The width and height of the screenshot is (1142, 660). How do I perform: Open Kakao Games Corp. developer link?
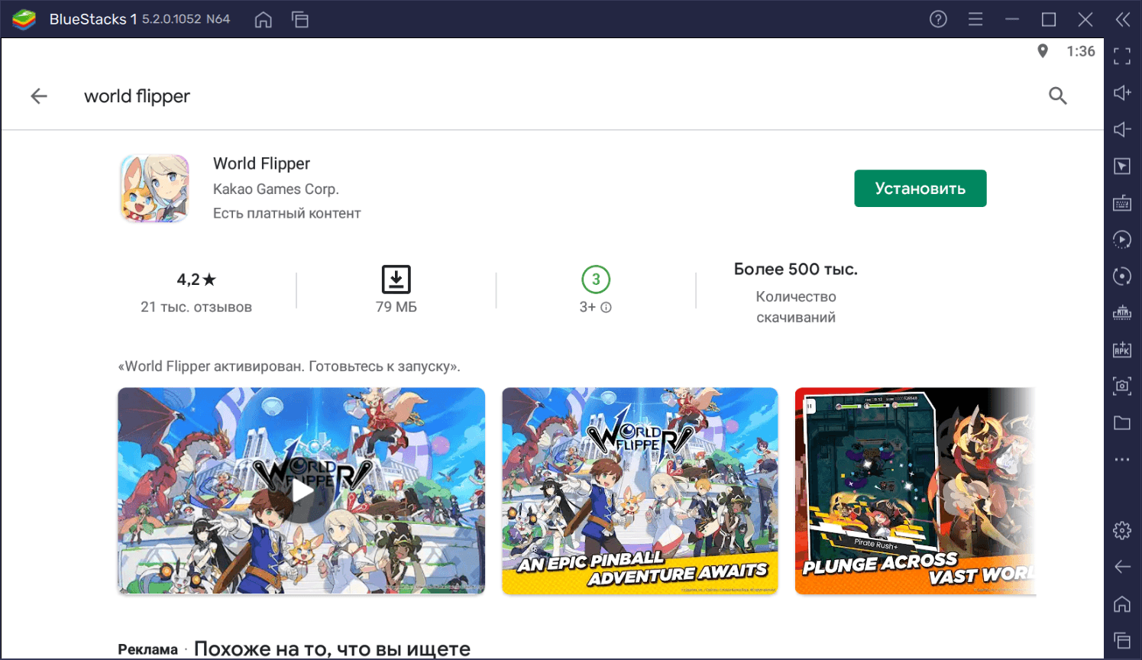[276, 189]
